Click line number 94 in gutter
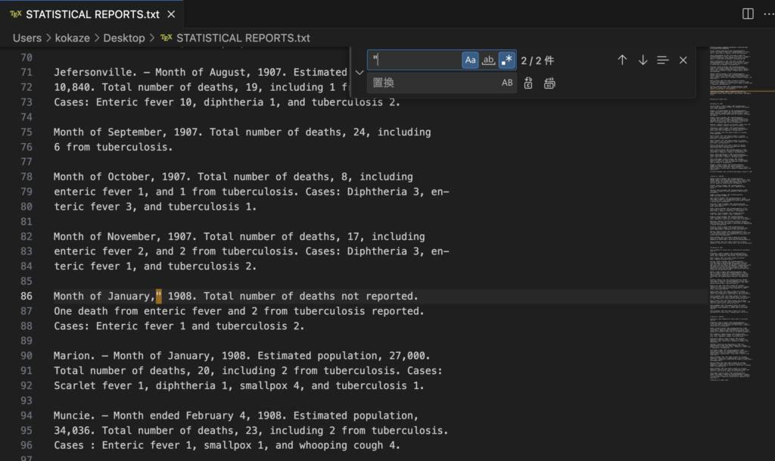Viewport: 775px width, 461px height. [x=26, y=416]
